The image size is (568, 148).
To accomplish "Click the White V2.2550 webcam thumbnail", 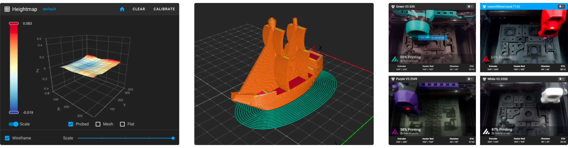I will point(524,109).
